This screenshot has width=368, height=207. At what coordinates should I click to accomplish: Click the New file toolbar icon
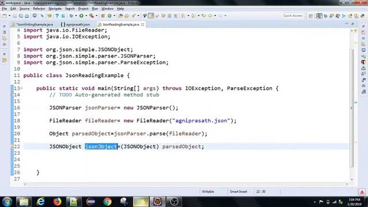pos(5,16)
